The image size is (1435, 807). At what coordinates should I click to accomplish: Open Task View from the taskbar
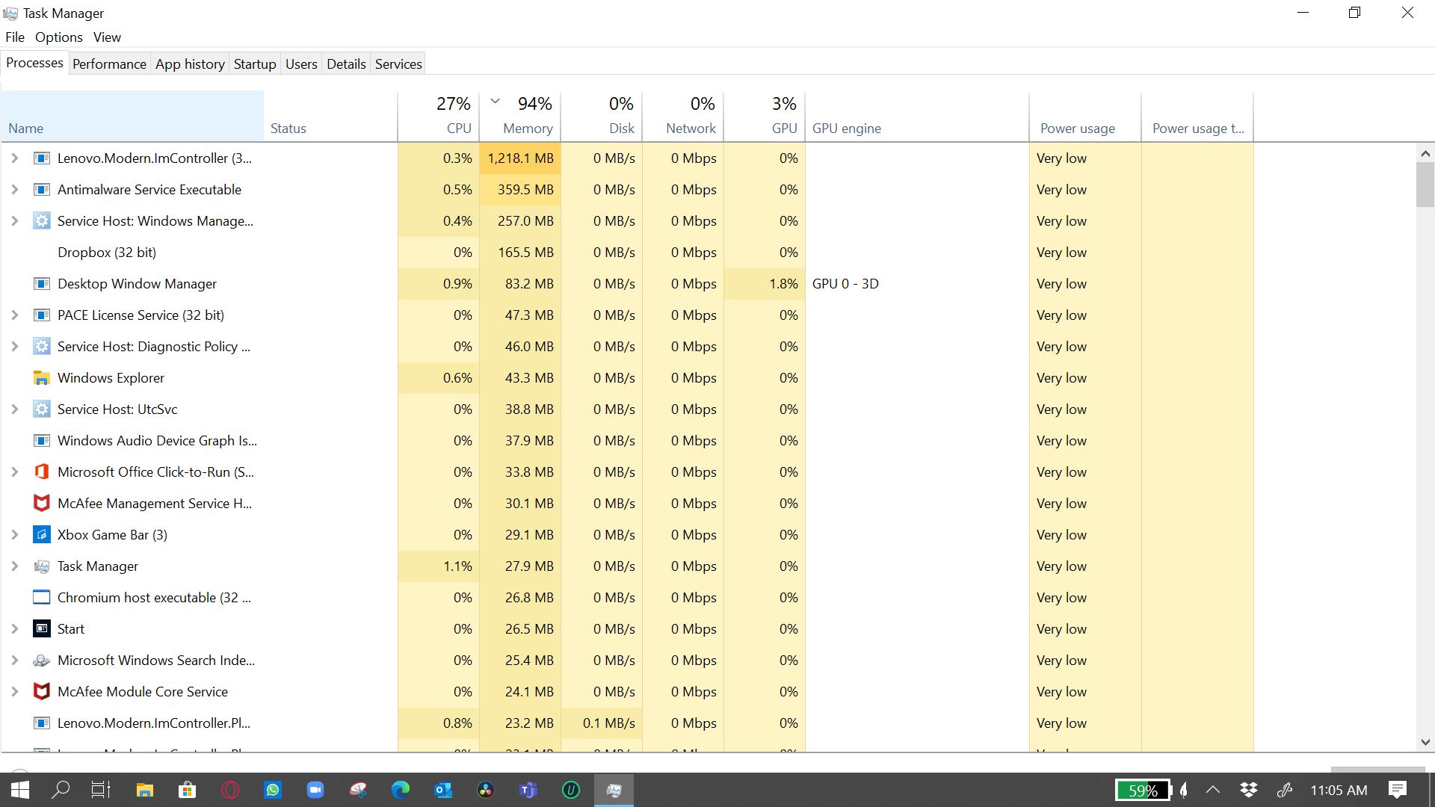pos(101,790)
